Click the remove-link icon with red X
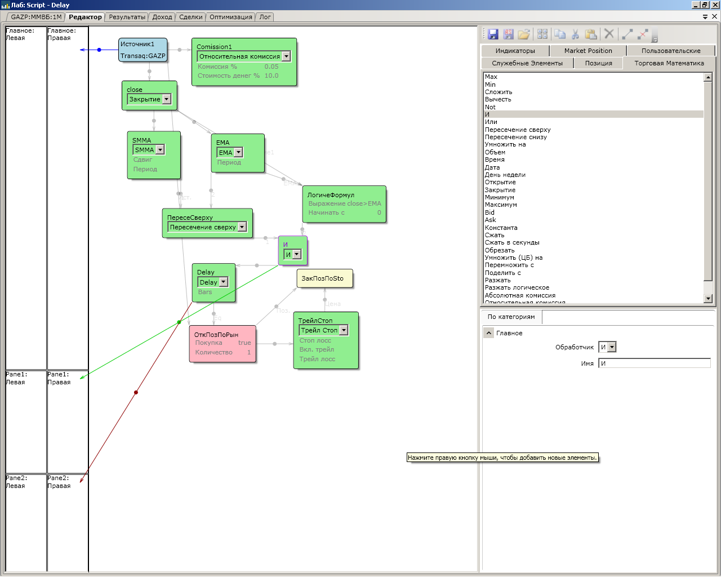Image resolution: width=721 pixels, height=577 pixels. pos(643,34)
